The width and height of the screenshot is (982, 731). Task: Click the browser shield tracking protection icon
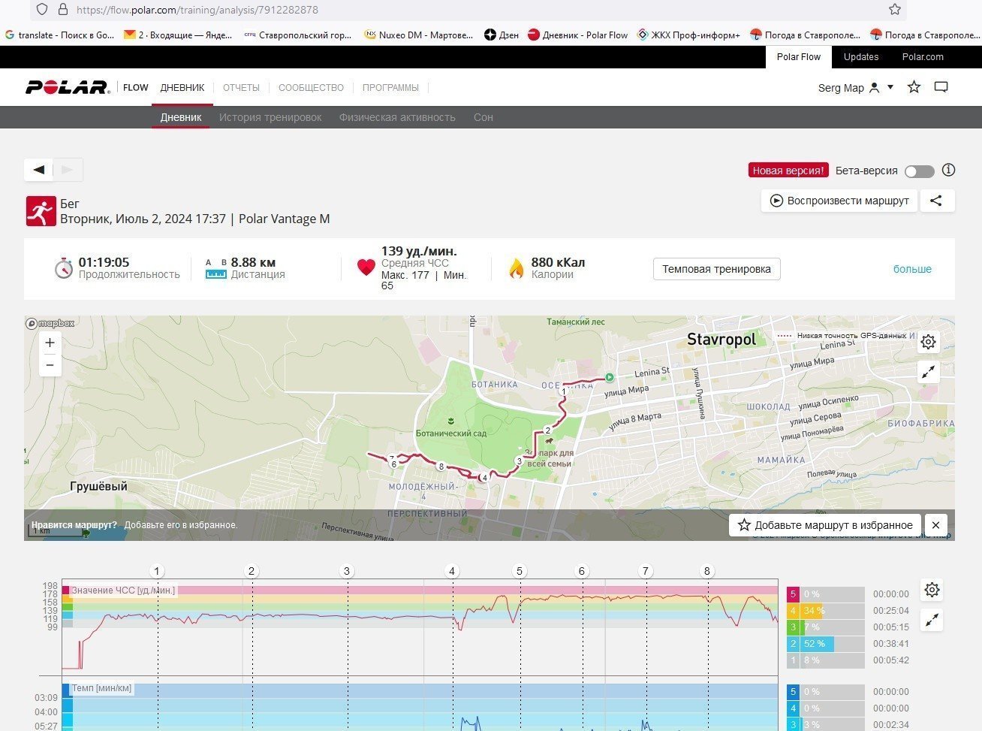click(x=42, y=10)
